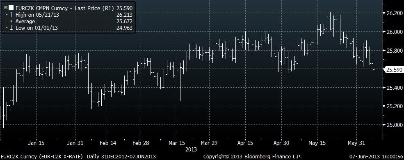Click the Average marker icon in legend
404x160 pixels.
pos(11,22)
